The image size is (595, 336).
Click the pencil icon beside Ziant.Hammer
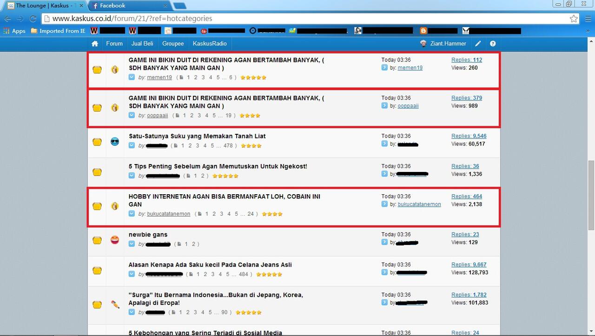478,44
